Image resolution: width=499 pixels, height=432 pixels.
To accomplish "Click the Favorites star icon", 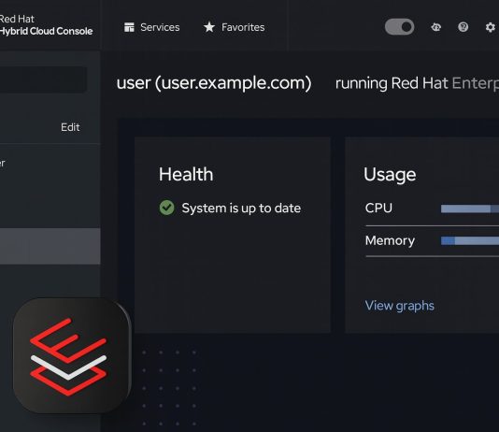I will [209, 27].
